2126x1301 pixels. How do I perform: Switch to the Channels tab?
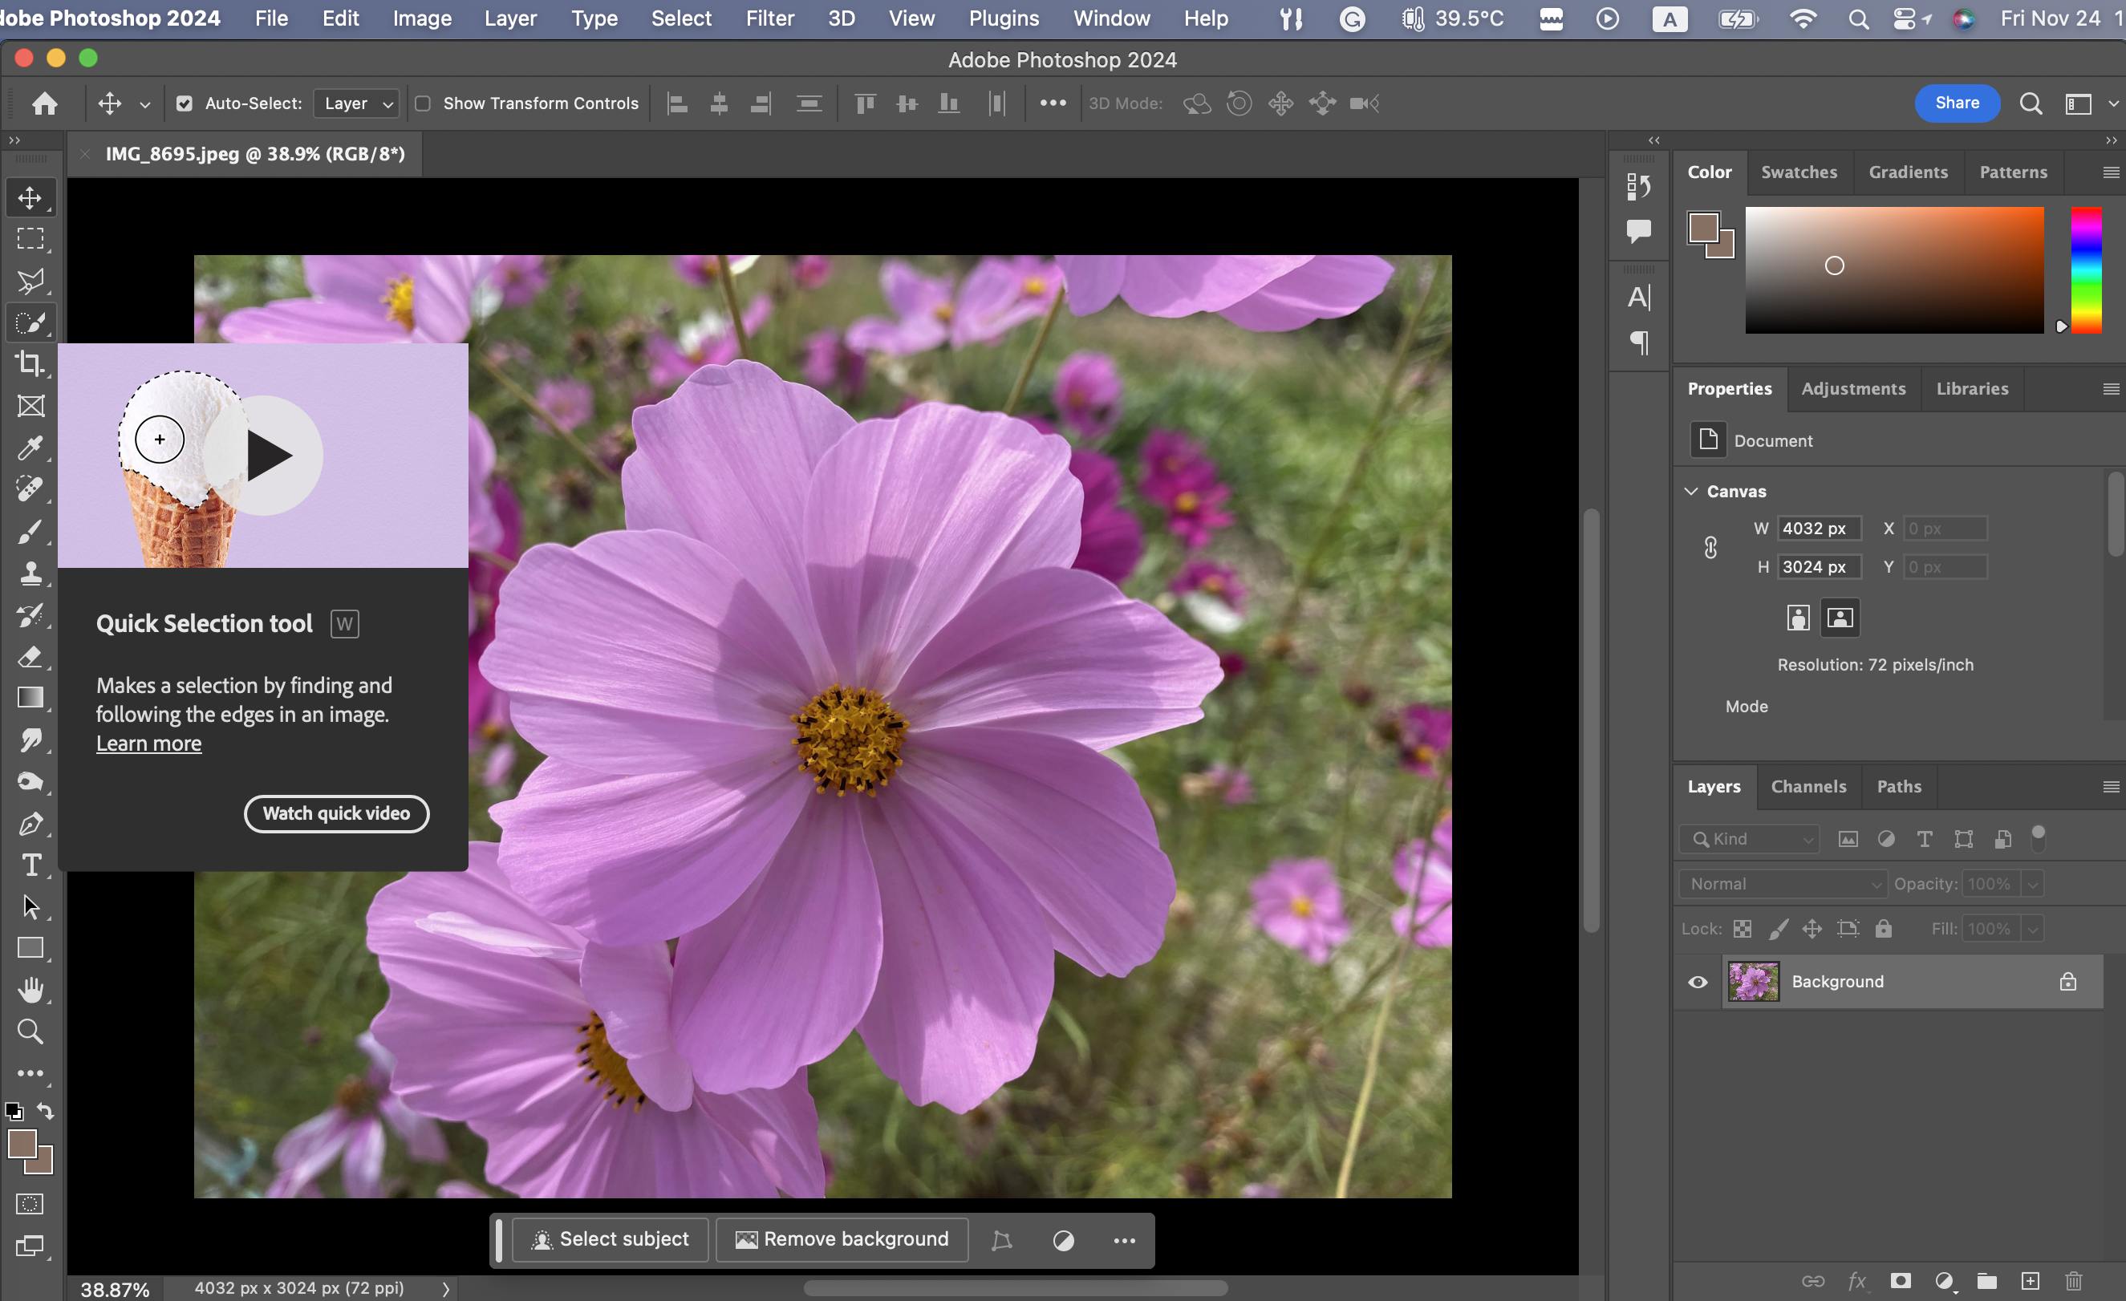1808,786
